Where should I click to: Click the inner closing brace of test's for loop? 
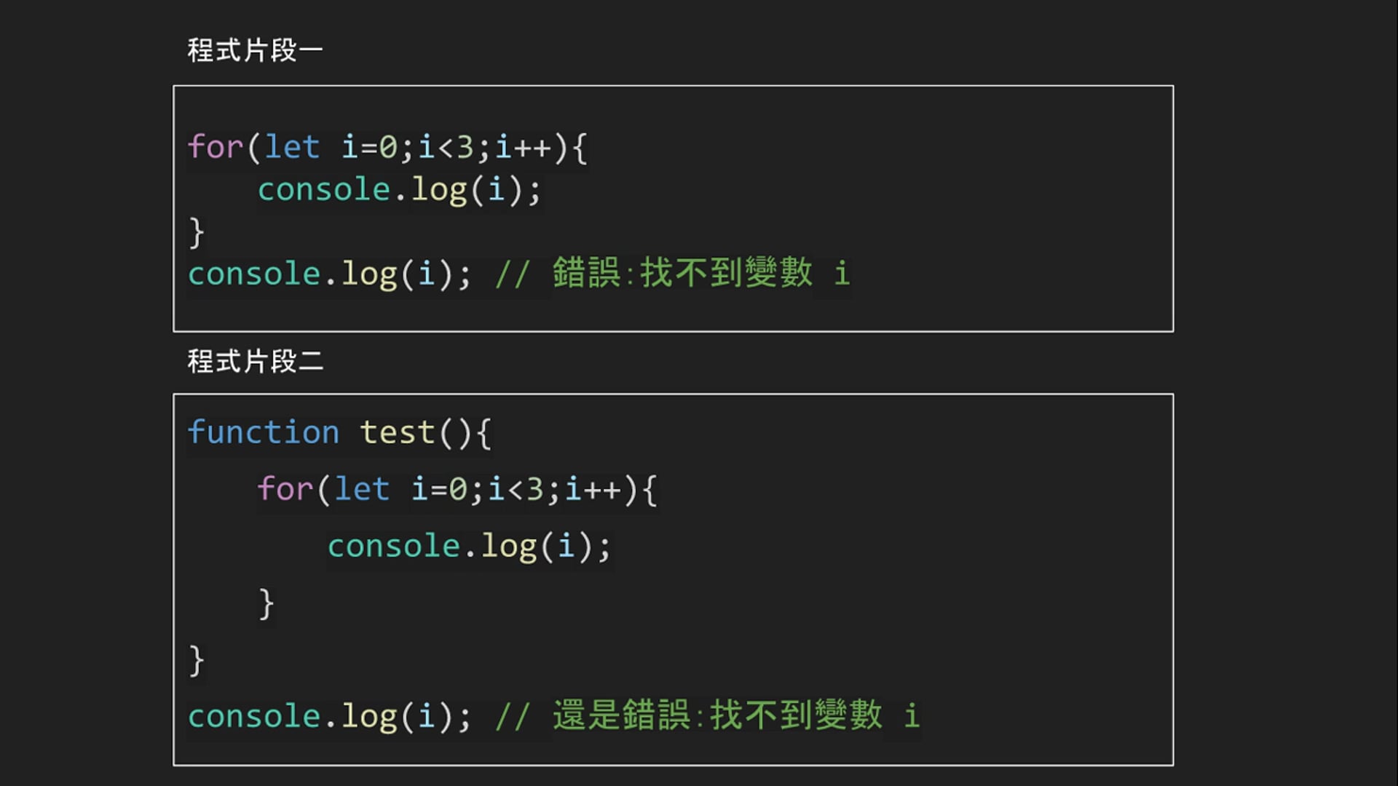[266, 603]
